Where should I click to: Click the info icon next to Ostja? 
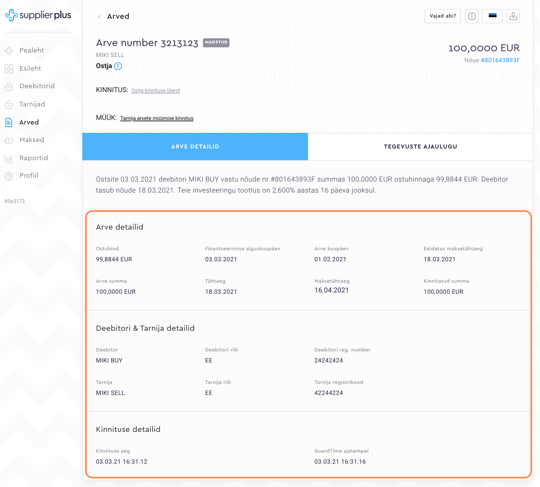click(118, 66)
